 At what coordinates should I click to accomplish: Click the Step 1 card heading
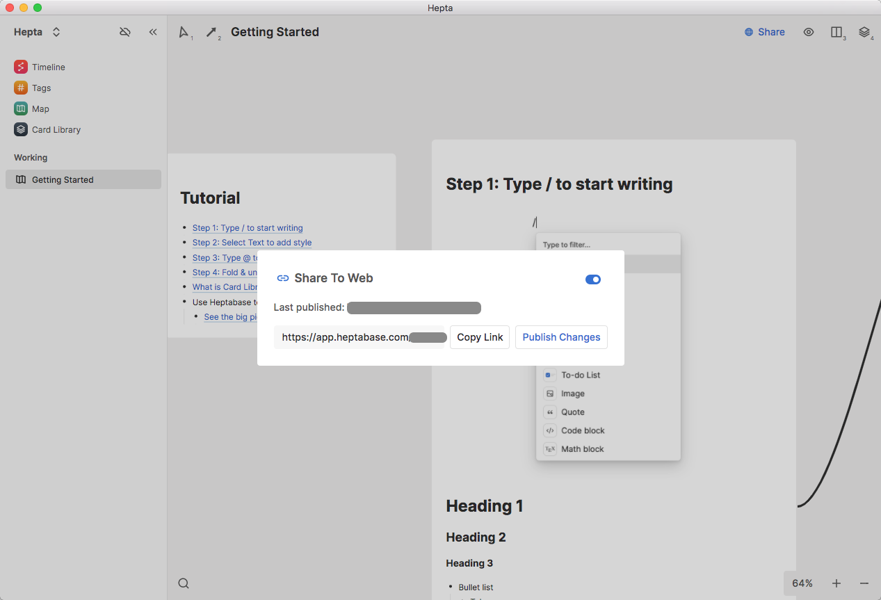pyautogui.click(x=559, y=184)
